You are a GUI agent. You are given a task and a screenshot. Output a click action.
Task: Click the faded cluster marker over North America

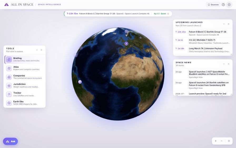81,48
